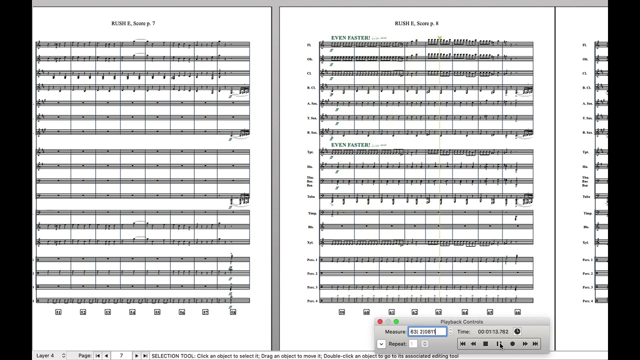Click measure number 66 on page 8
The image size is (640, 360).
pyautogui.click(x=517, y=312)
